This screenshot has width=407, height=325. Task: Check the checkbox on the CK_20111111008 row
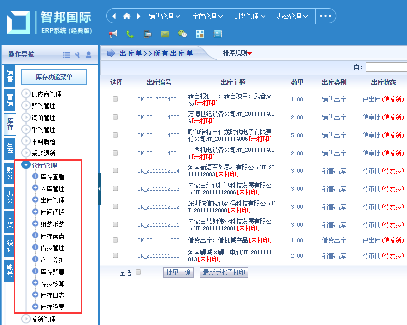(x=115, y=240)
